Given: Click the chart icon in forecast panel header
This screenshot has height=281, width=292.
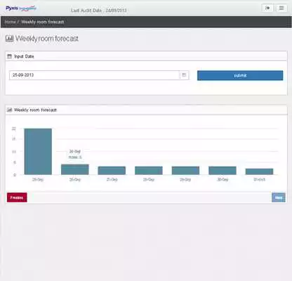Looking at the screenshot, I should click(9, 110).
